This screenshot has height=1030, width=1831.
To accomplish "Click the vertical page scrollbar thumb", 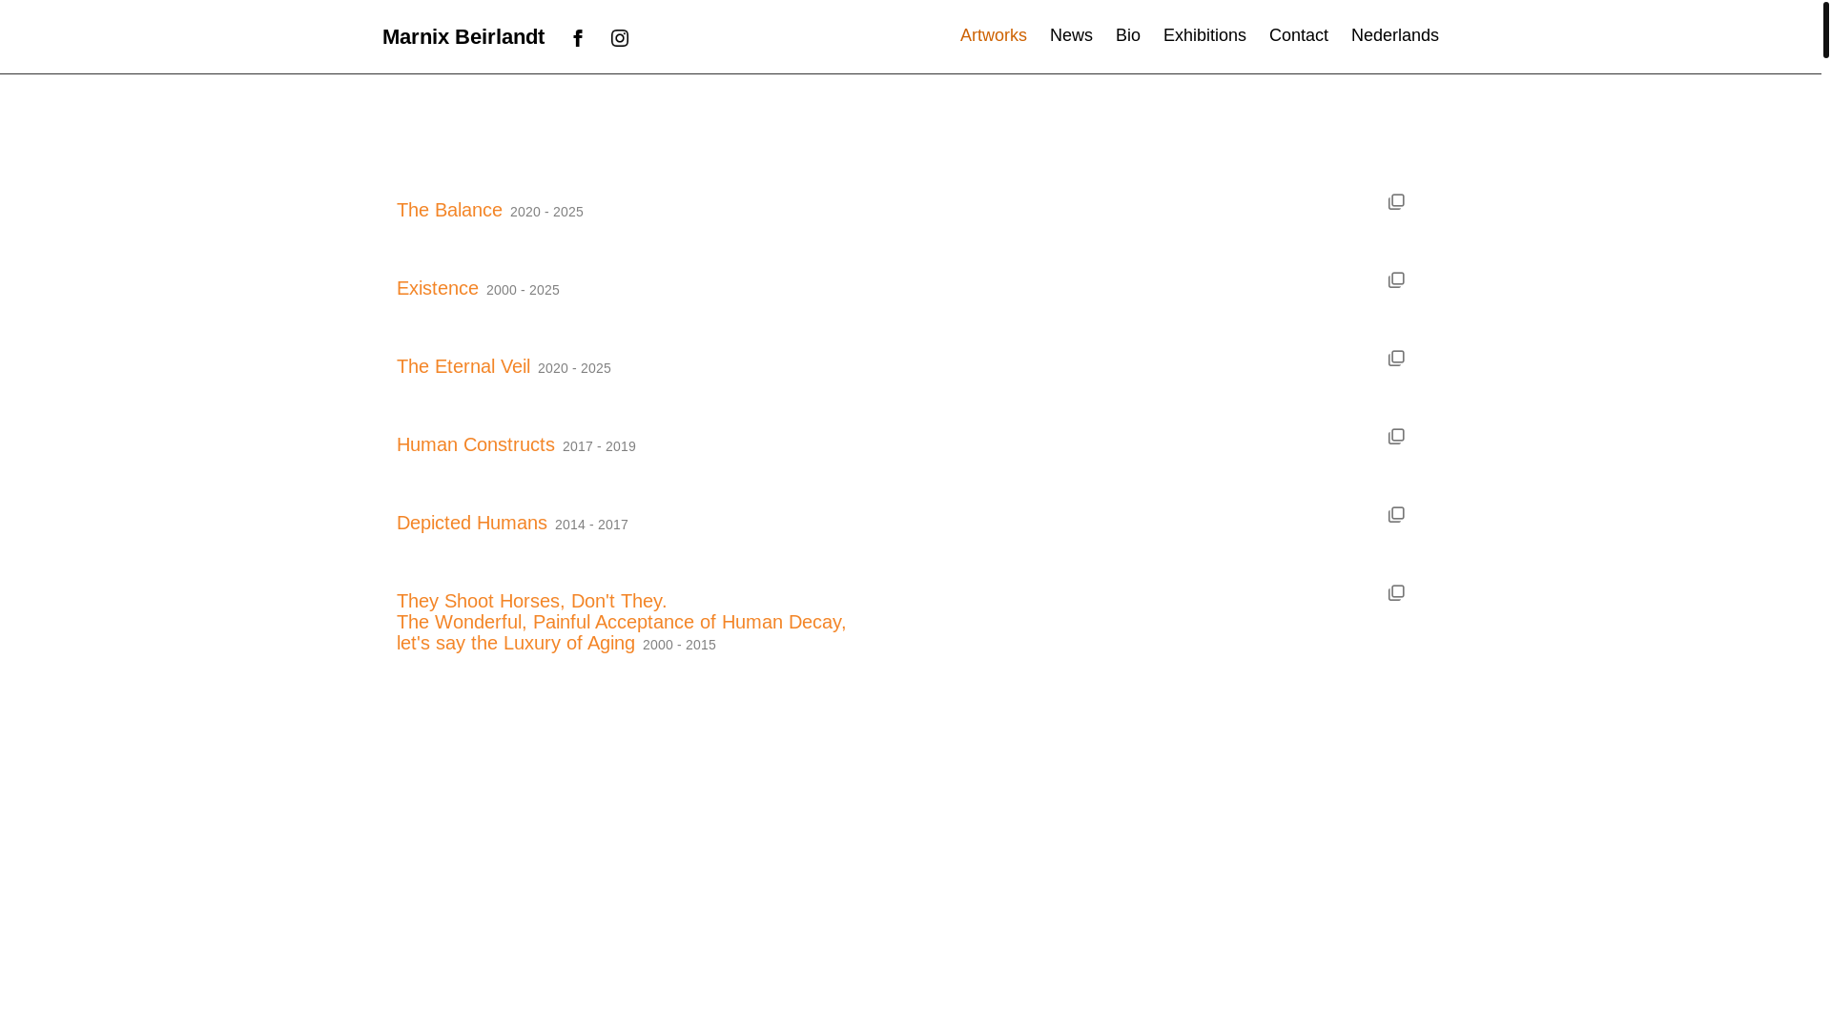I will coord(1826,30).
